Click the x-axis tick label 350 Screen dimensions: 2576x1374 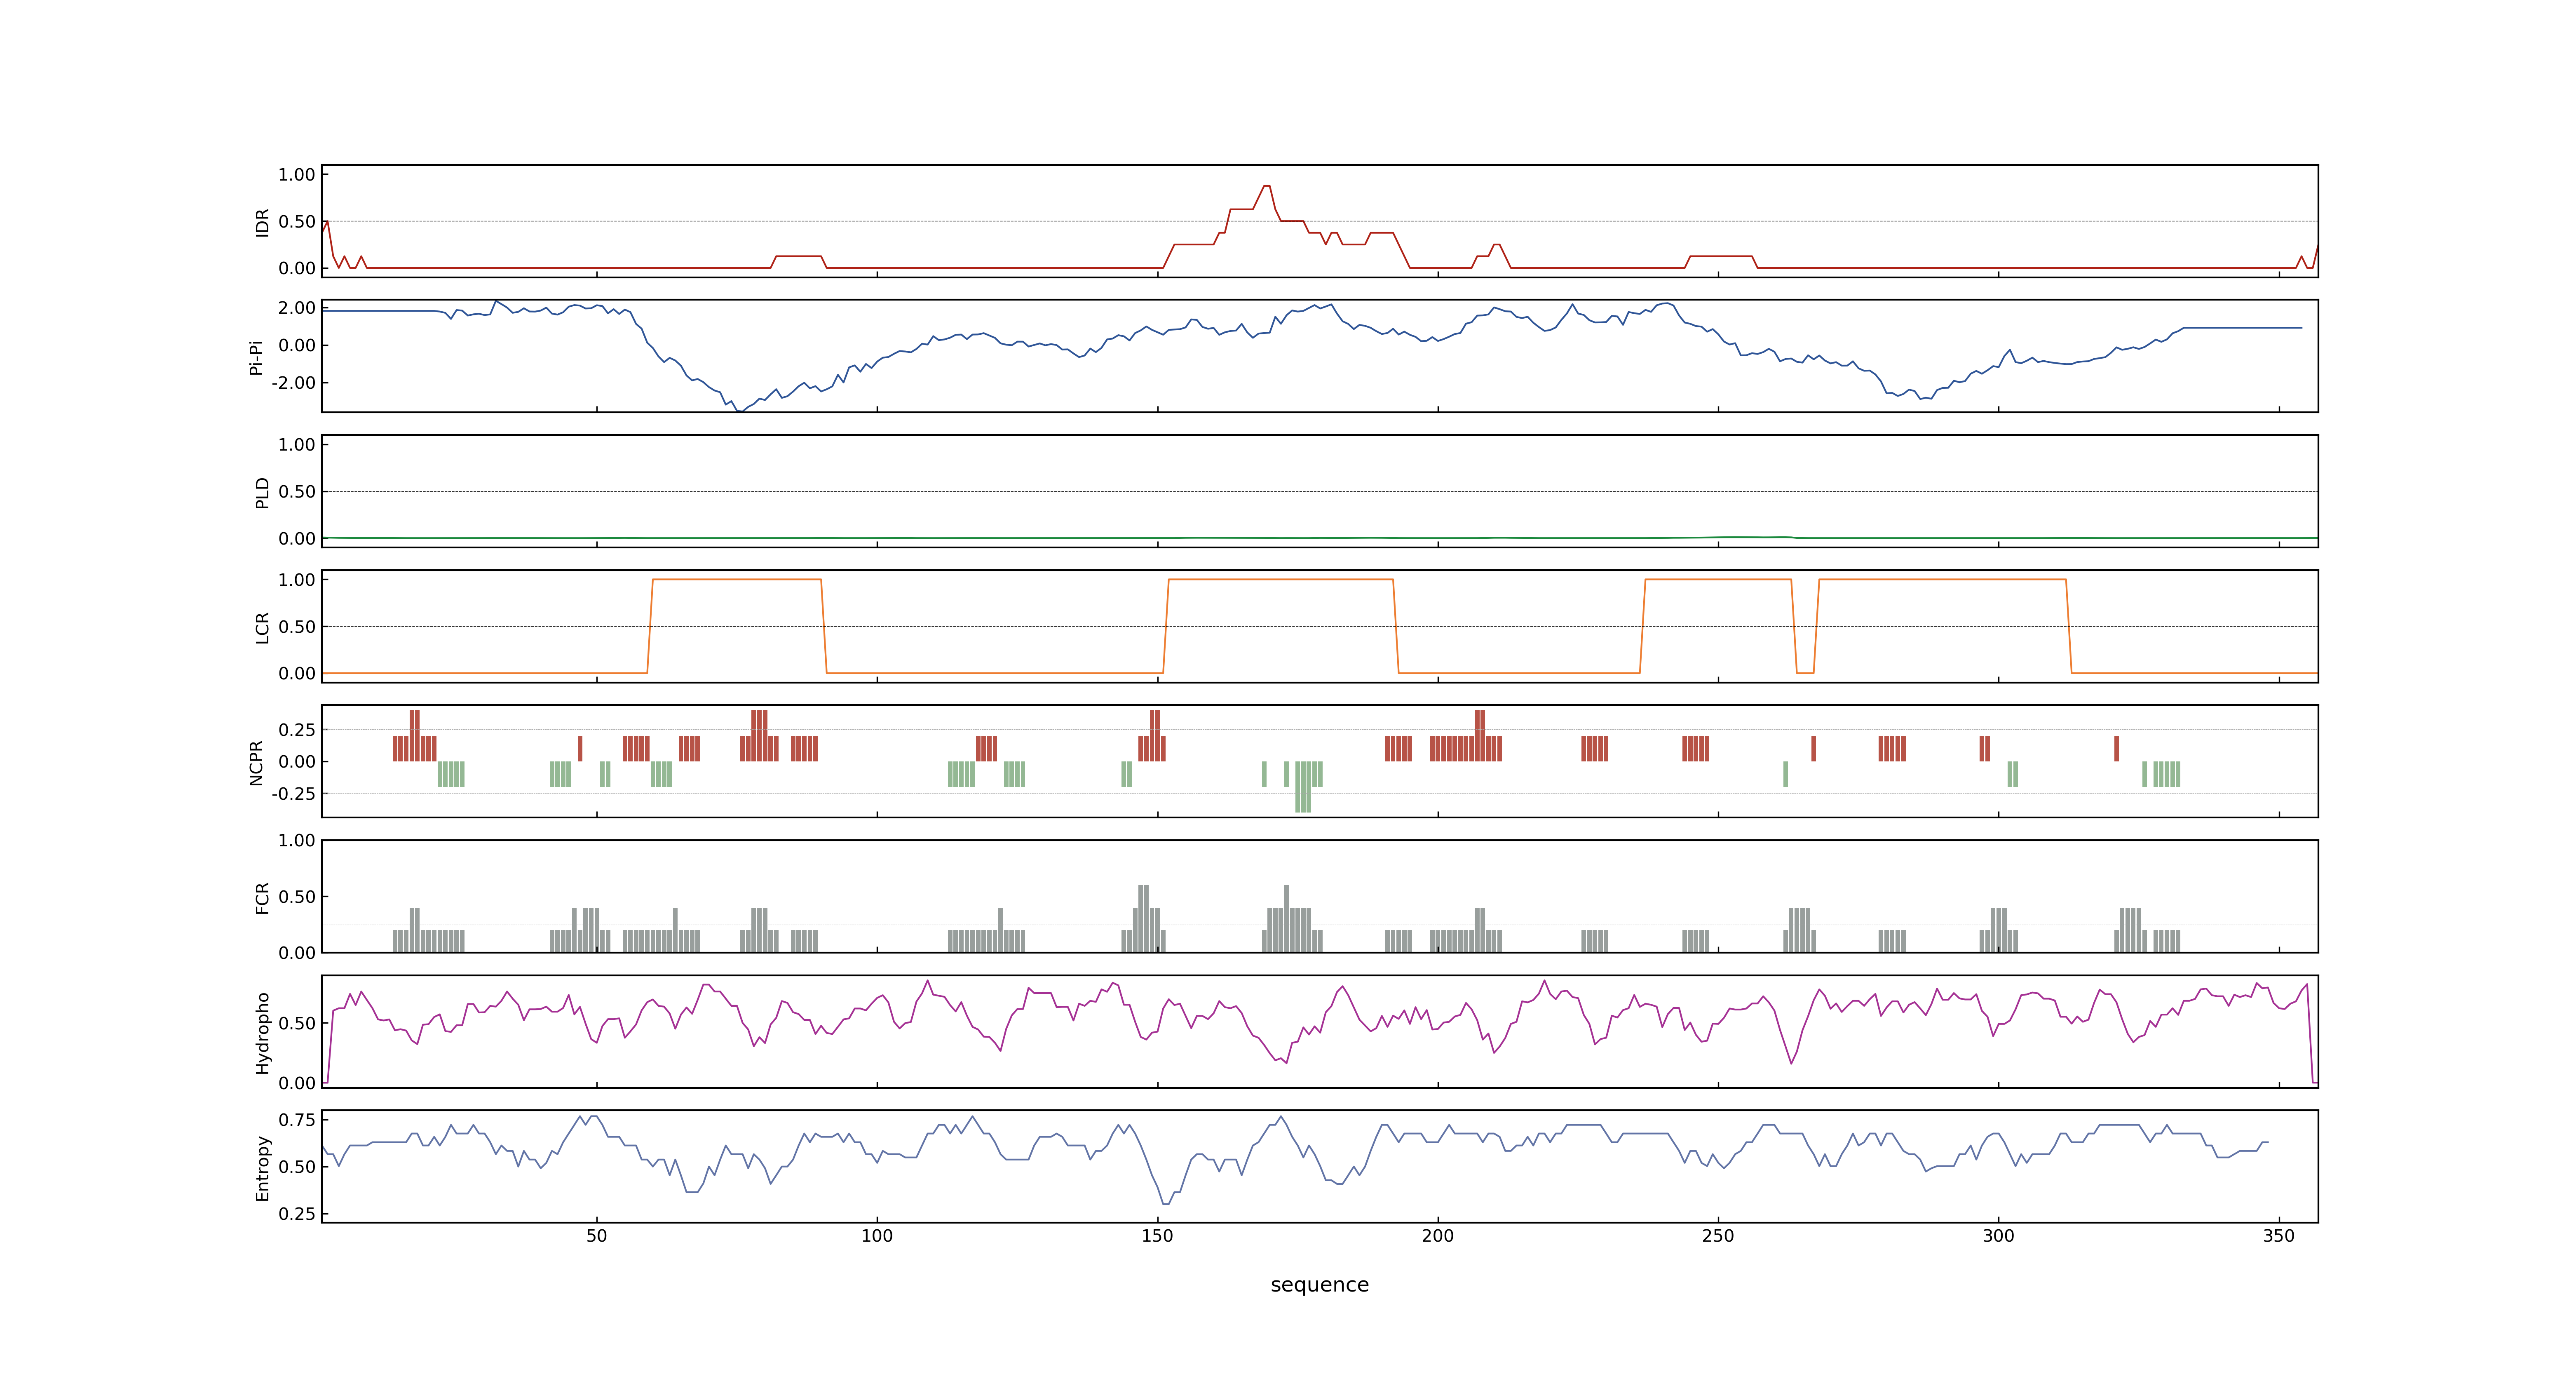tap(2279, 1236)
